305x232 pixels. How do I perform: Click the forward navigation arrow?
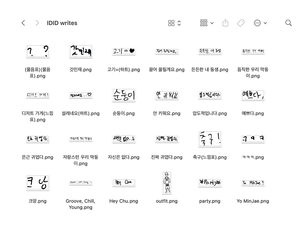tap(37, 23)
